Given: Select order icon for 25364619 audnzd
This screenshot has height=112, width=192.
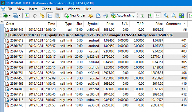Looking at the screenshot, I should (x=7, y=41).
